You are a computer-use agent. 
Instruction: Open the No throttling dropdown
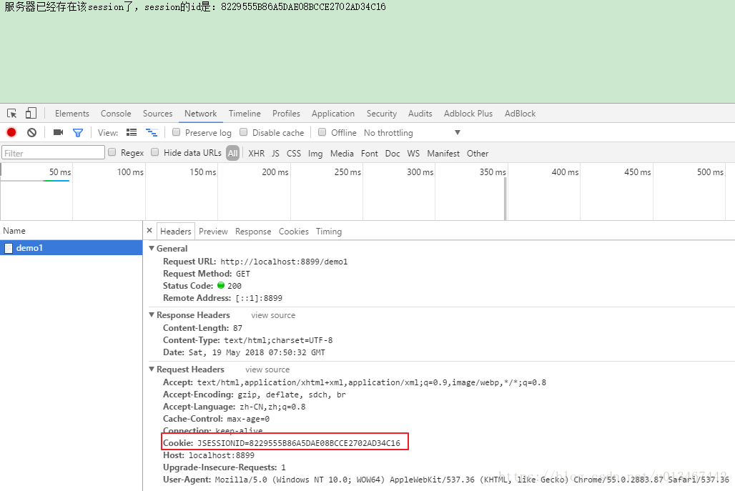[412, 133]
